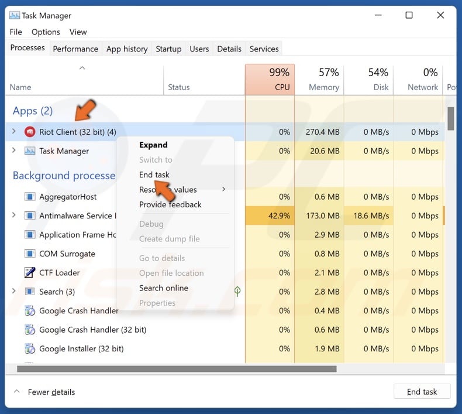Choose End task in the context menu

point(154,175)
